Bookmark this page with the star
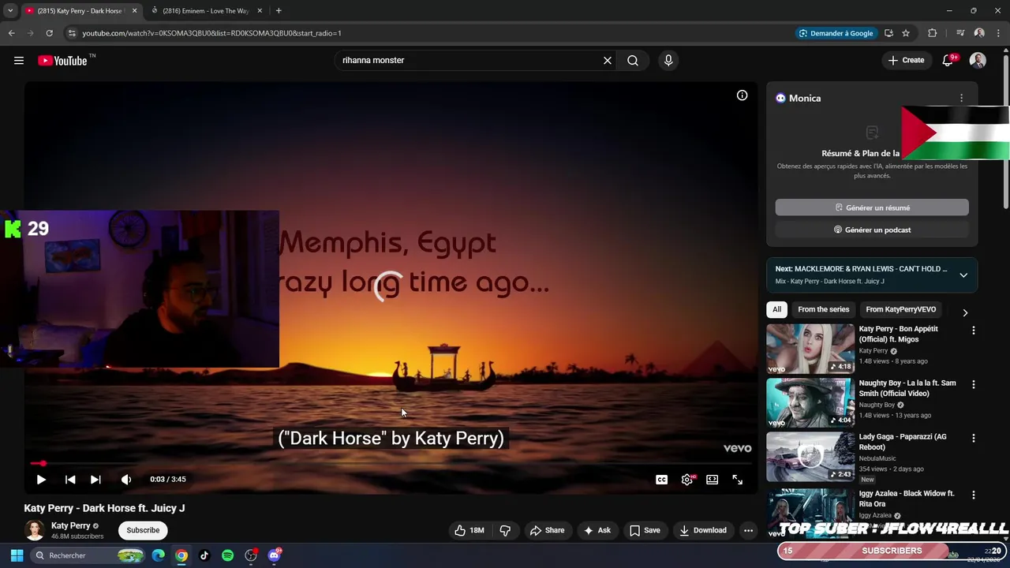 click(906, 33)
